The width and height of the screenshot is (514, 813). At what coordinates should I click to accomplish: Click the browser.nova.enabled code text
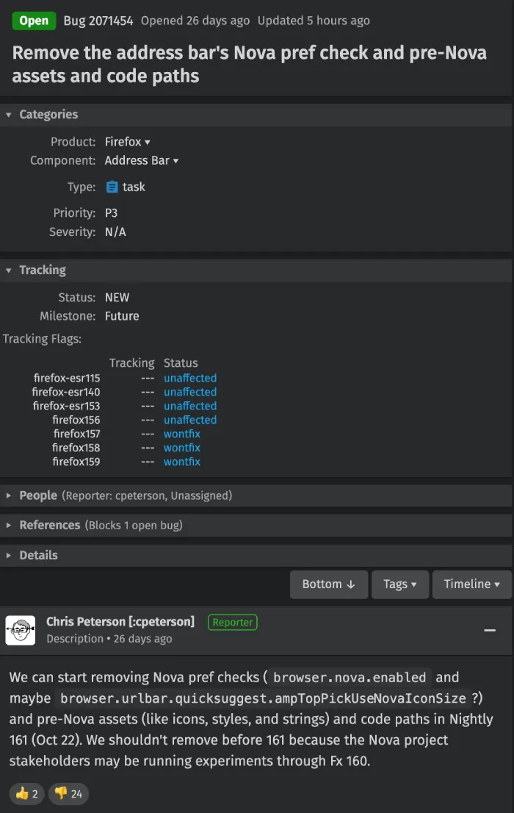pos(350,678)
